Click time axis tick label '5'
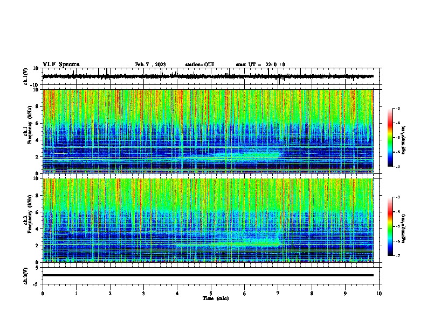This screenshot has width=427, height=329. click(x=211, y=294)
